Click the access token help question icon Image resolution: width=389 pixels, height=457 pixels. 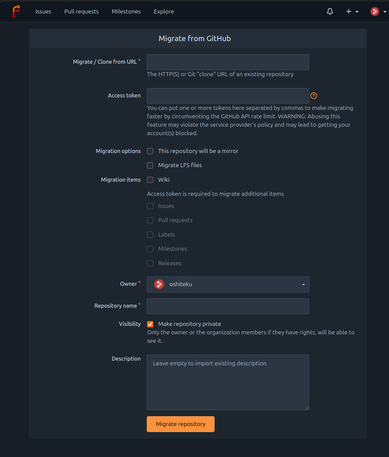tap(314, 96)
